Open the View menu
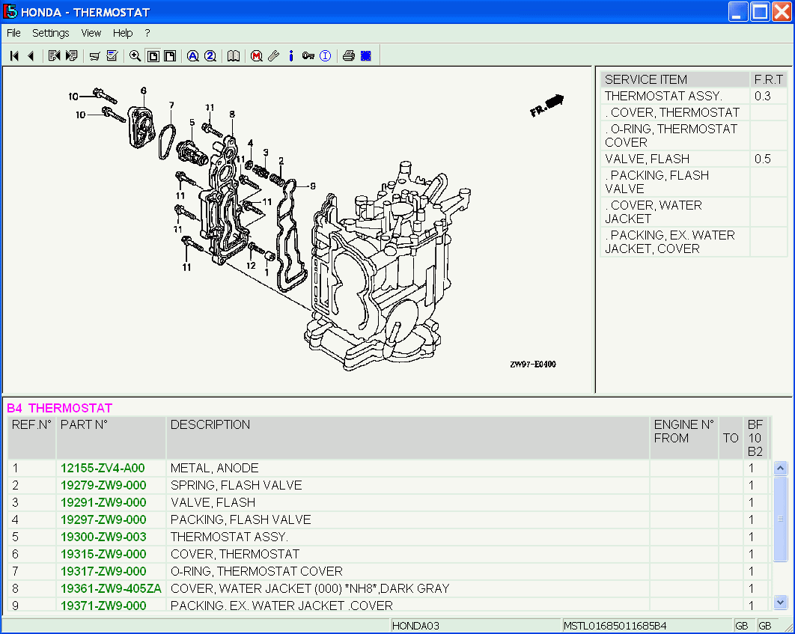This screenshot has height=634, width=795. (x=91, y=33)
